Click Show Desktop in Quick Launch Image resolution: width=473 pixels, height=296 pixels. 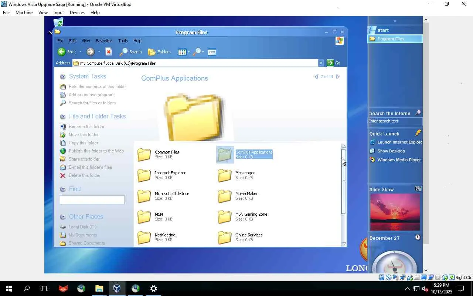[x=387, y=151]
